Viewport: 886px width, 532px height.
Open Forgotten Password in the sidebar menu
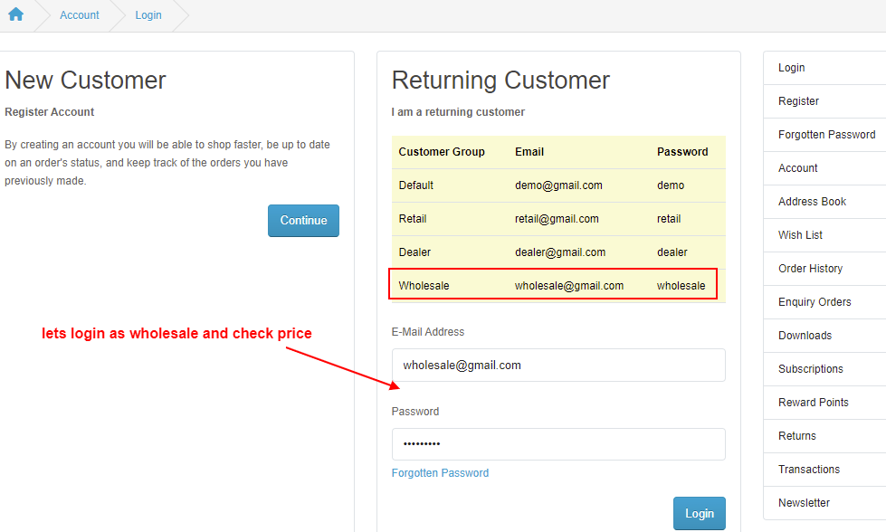[824, 135]
